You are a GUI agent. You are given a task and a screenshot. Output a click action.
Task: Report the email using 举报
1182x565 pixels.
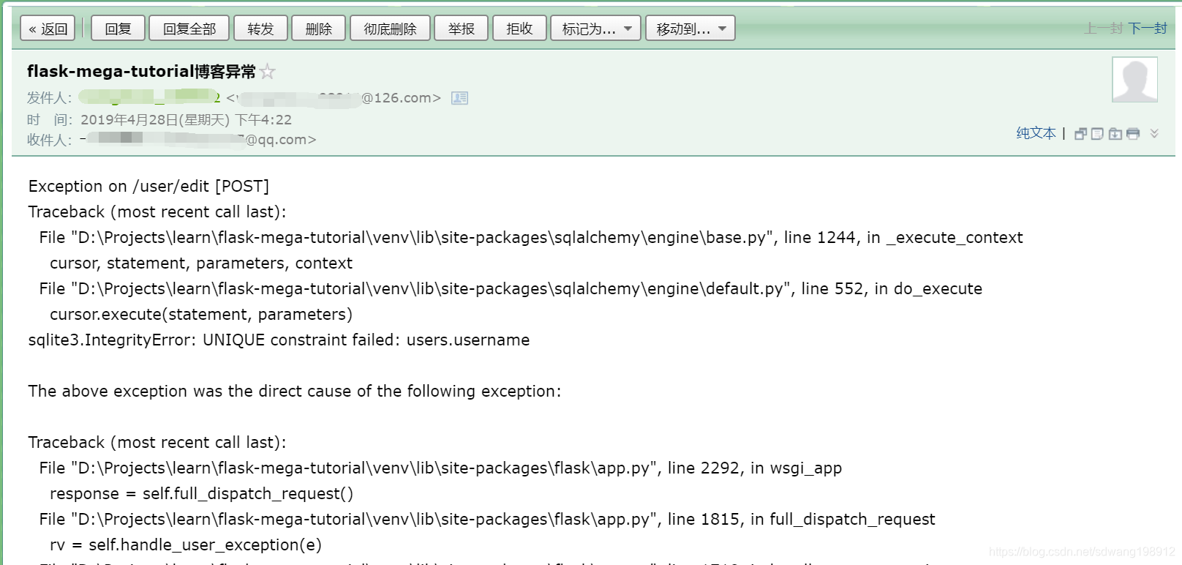(462, 29)
